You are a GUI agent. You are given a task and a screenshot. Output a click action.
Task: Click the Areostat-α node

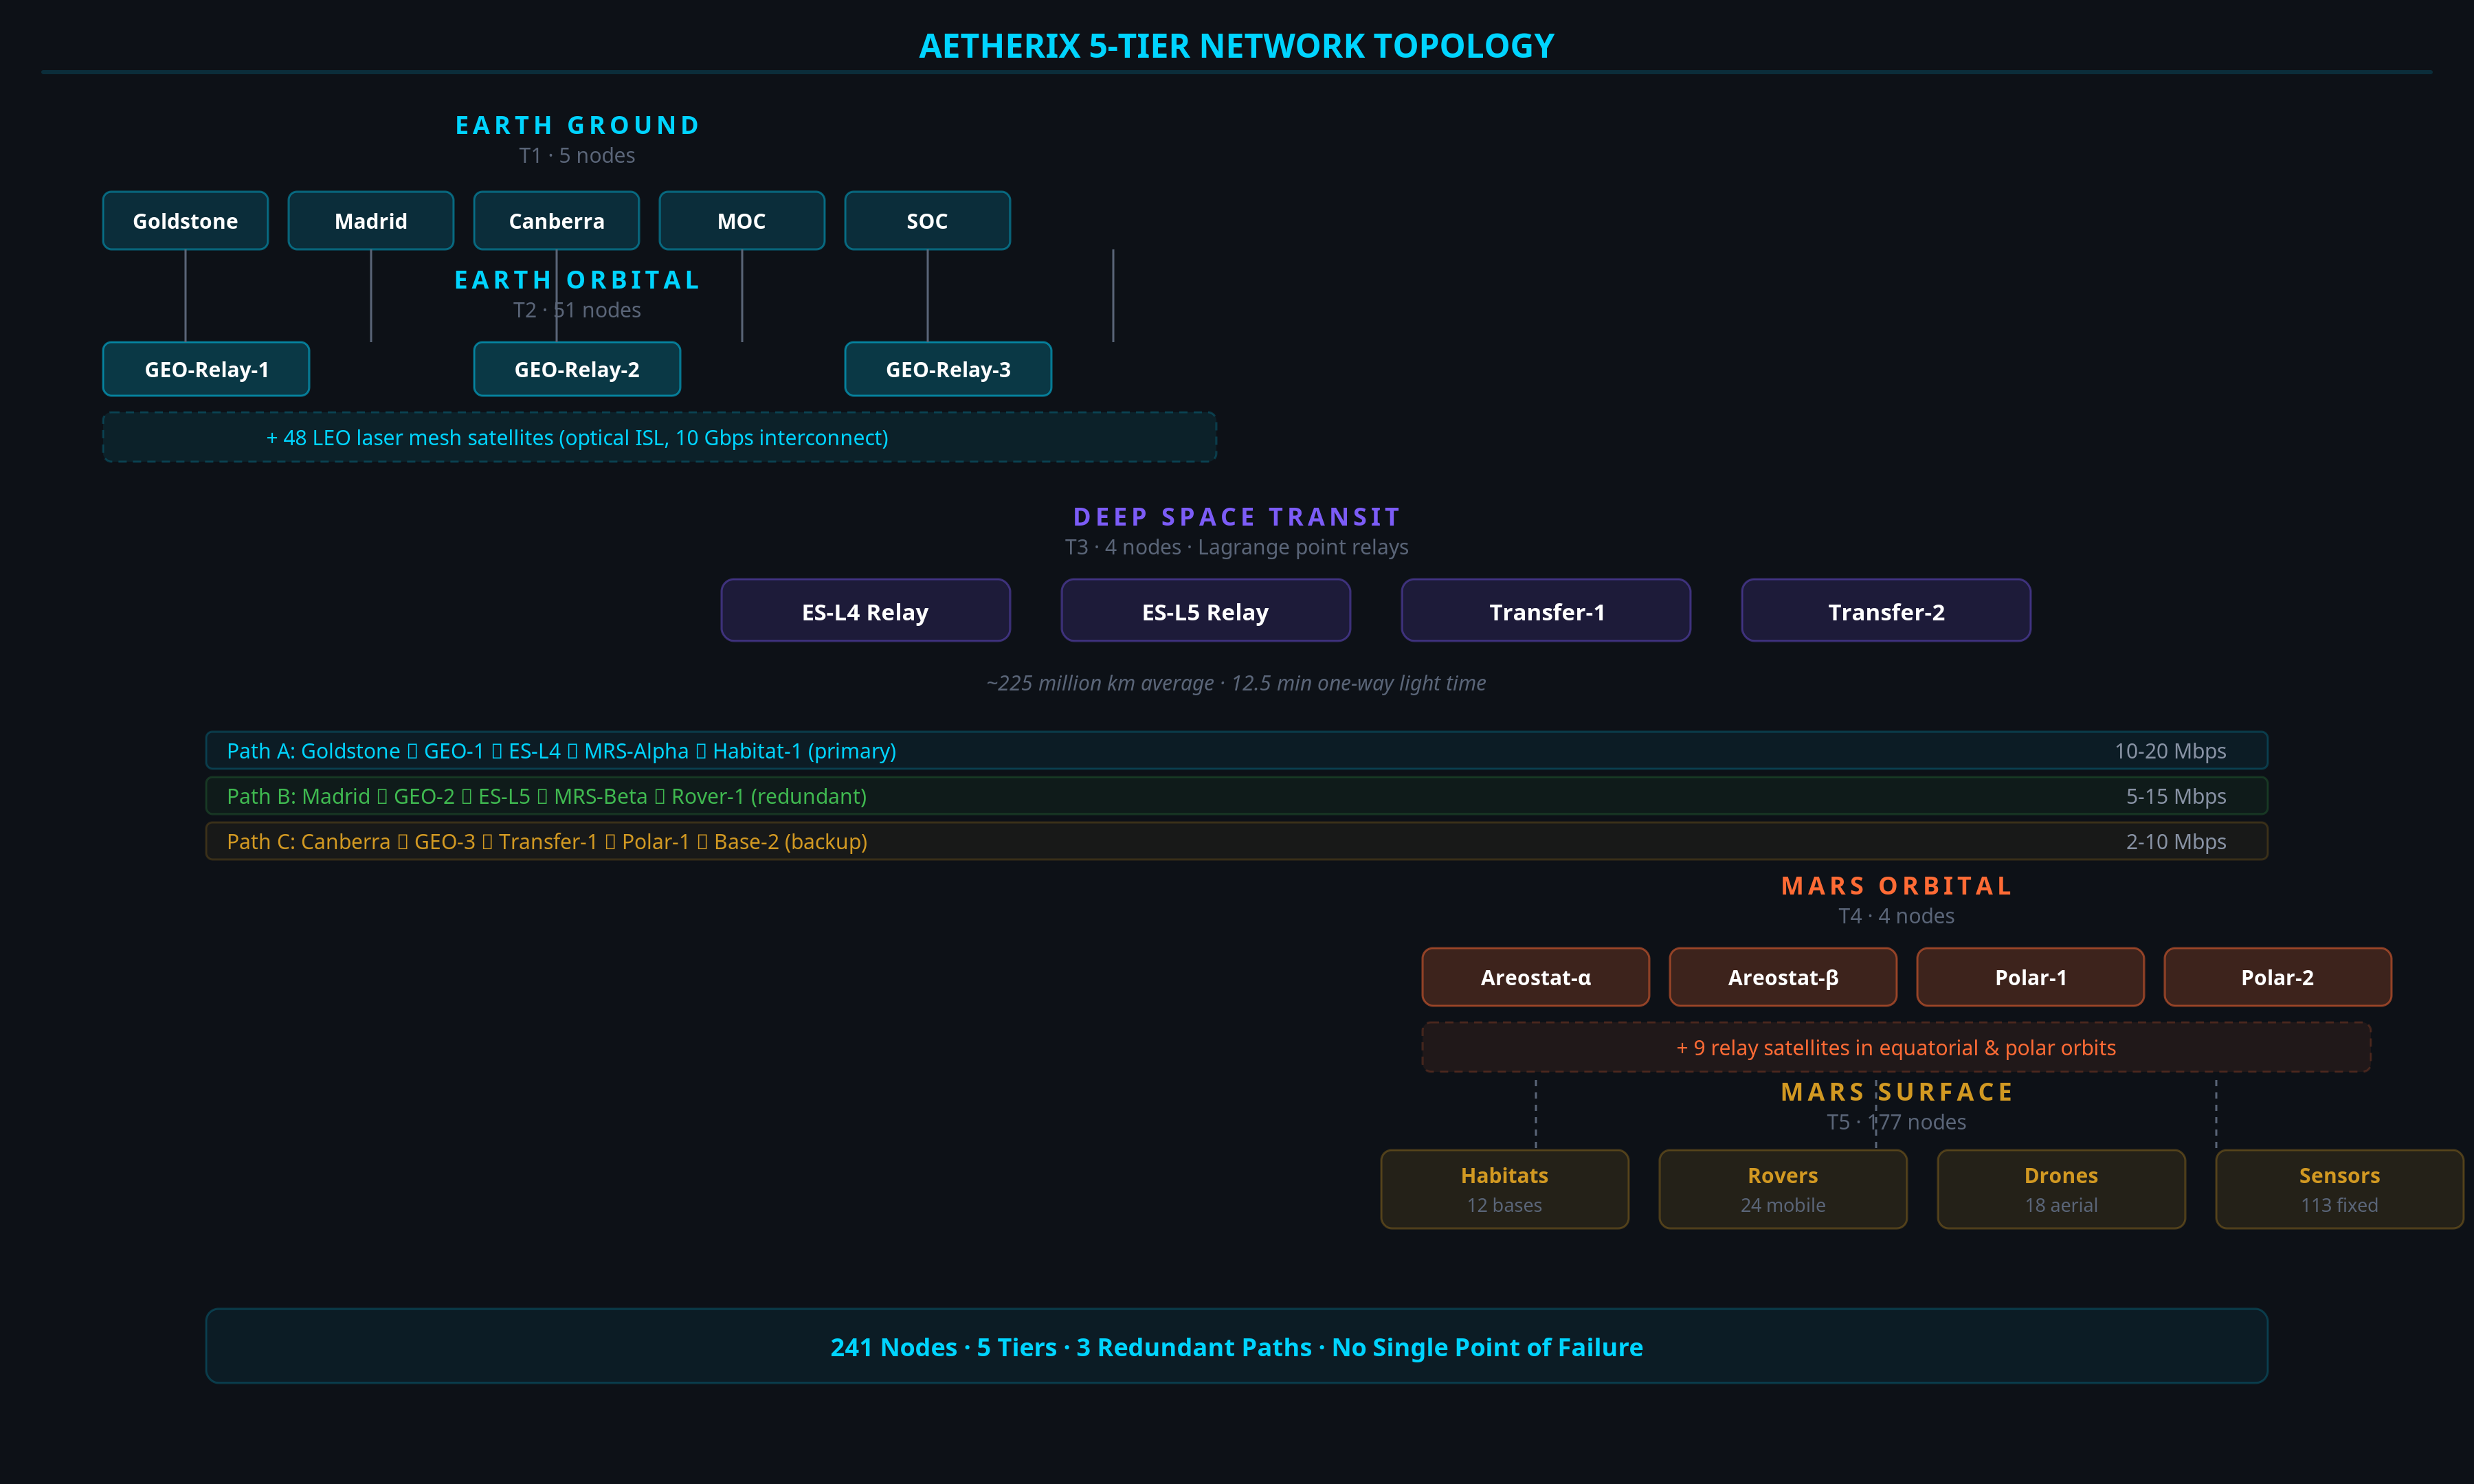point(1535,977)
